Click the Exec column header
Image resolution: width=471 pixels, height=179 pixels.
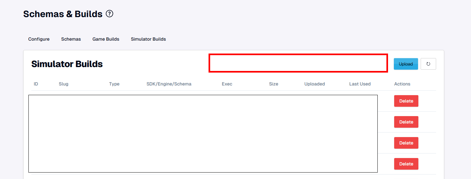tap(227, 84)
